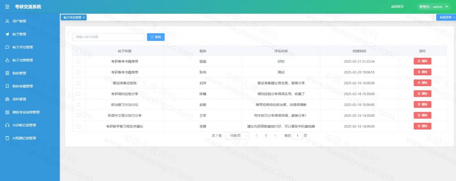Click the 帖子标题 column header
The image size is (456, 181).
(125, 51)
